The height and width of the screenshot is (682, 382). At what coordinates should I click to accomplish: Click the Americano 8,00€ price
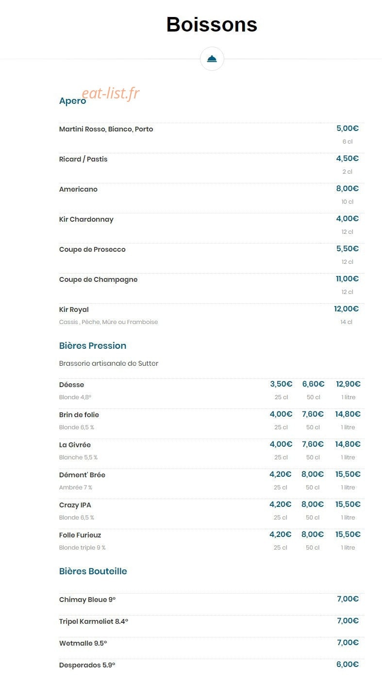coord(348,189)
